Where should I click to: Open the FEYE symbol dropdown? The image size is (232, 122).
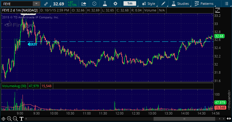click(x=36, y=4)
